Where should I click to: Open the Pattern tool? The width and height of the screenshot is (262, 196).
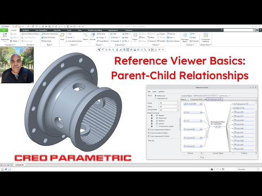(135, 37)
